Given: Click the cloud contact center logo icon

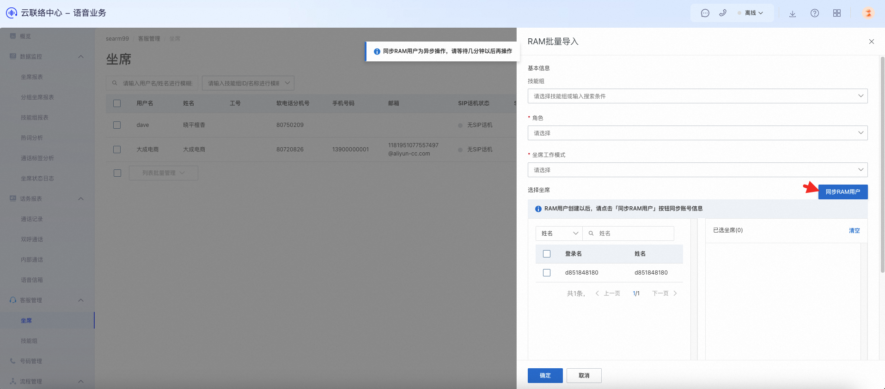Looking at the screenshot, I should click(x=12, y=13).
